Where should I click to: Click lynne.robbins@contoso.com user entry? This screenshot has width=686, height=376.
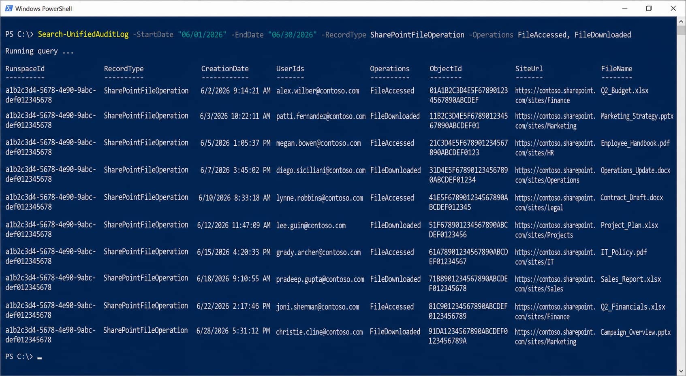tap(320, 198)
